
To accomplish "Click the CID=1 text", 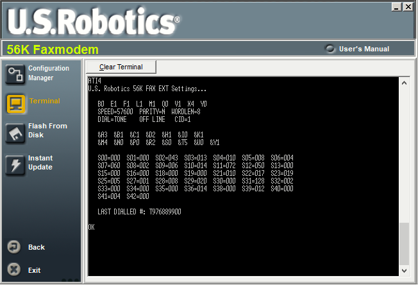I will pos(183,119).
